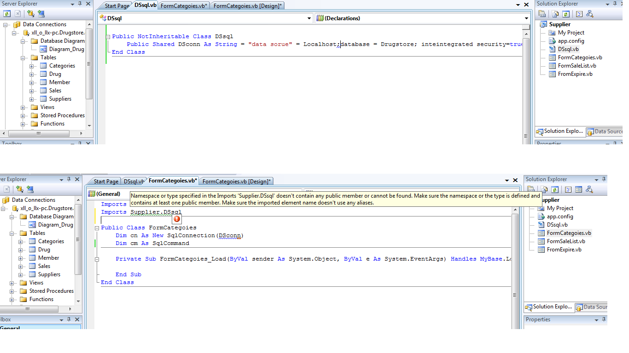The image size is (629, 353).
Task: Open (General) dropdown in lower editor
Action: [x=109, y=194]
